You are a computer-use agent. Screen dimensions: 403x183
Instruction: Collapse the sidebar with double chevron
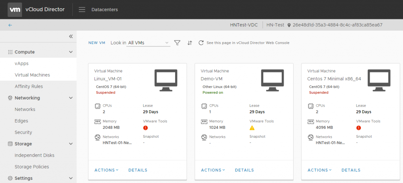pos(71,37)
